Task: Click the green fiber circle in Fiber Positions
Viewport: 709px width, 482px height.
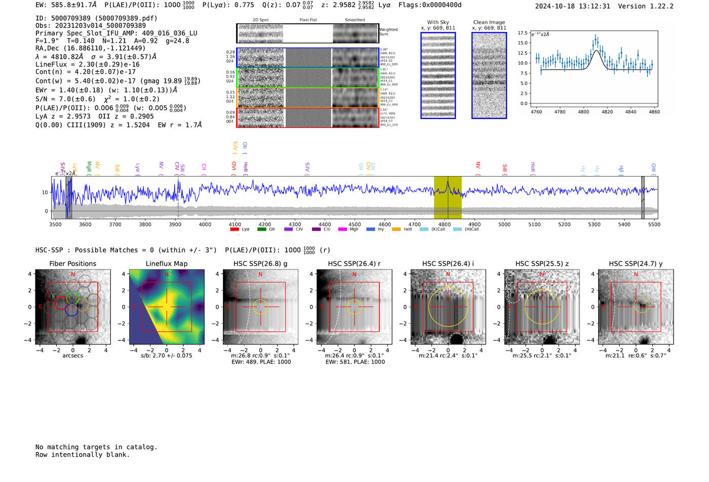Action: coord(73,298)
